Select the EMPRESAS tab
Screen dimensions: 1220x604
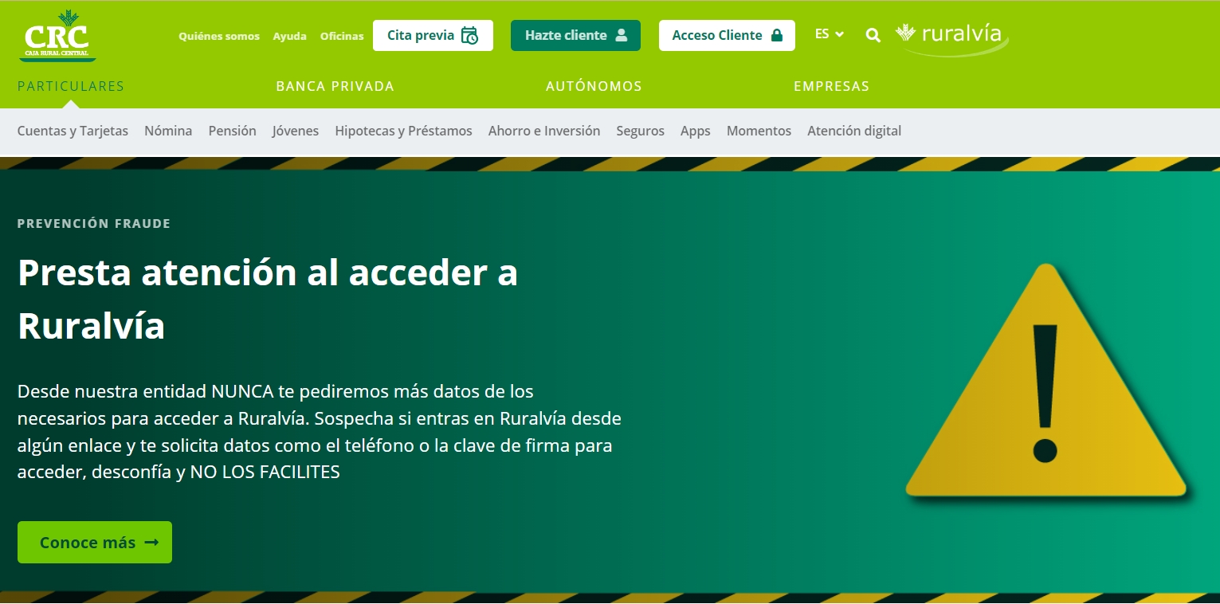click(x=831, y=86)
